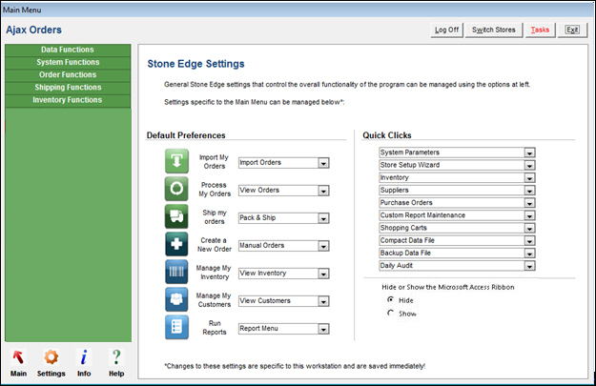
Task: Open the Store Setup Wizard quick click dropdown
Action: [529, 165]
